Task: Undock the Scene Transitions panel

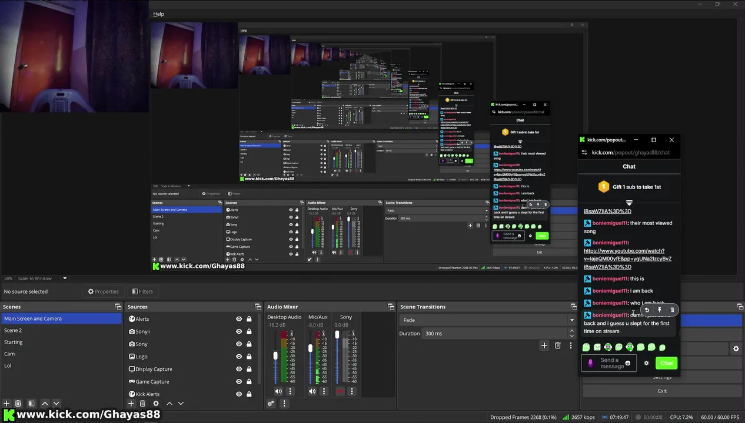Action: 574,307
